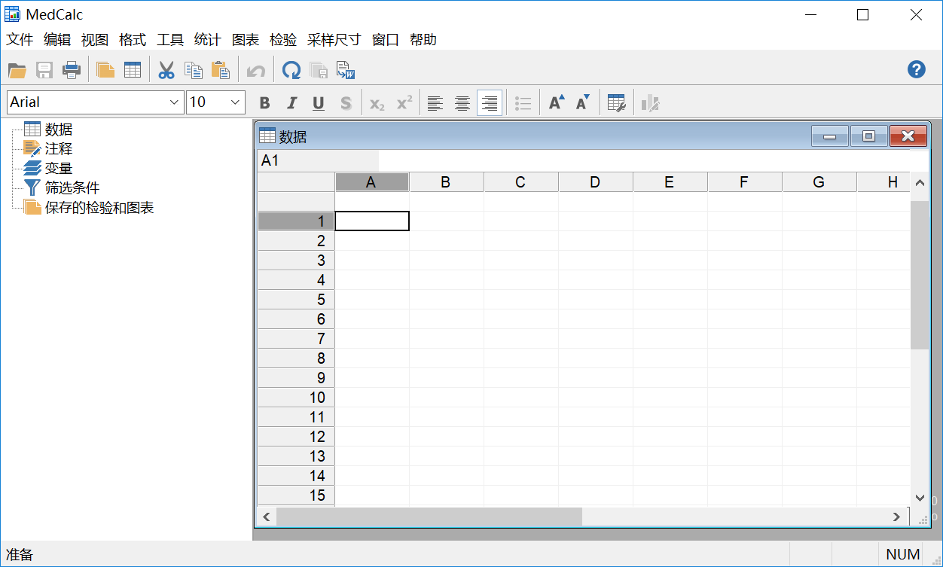Click the vertical scrollbar thumb of data window
Viewport: 943px width, 567px height.
[920, 275]
